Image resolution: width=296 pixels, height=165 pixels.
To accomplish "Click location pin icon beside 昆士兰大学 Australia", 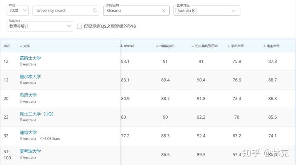I will click(x=21, y=120).
